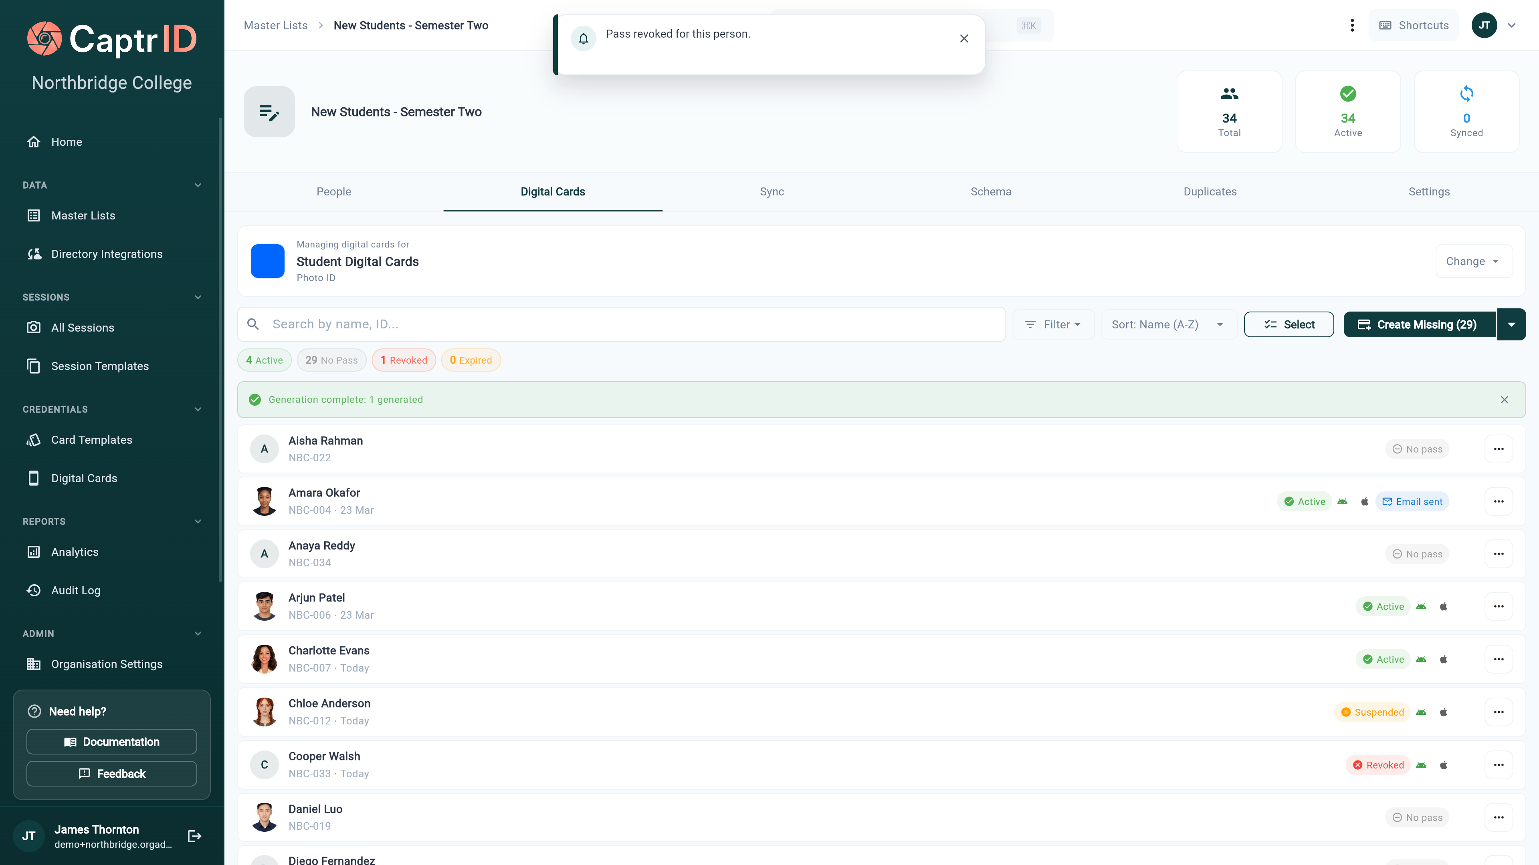Image resolution: width=1539 pixels, height=865 pixels.
Task: Collapse the ADMIN sidebar section
Action: [198, 634]
